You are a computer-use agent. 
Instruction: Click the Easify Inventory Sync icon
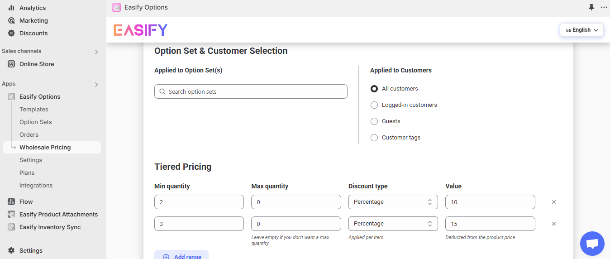11,227
